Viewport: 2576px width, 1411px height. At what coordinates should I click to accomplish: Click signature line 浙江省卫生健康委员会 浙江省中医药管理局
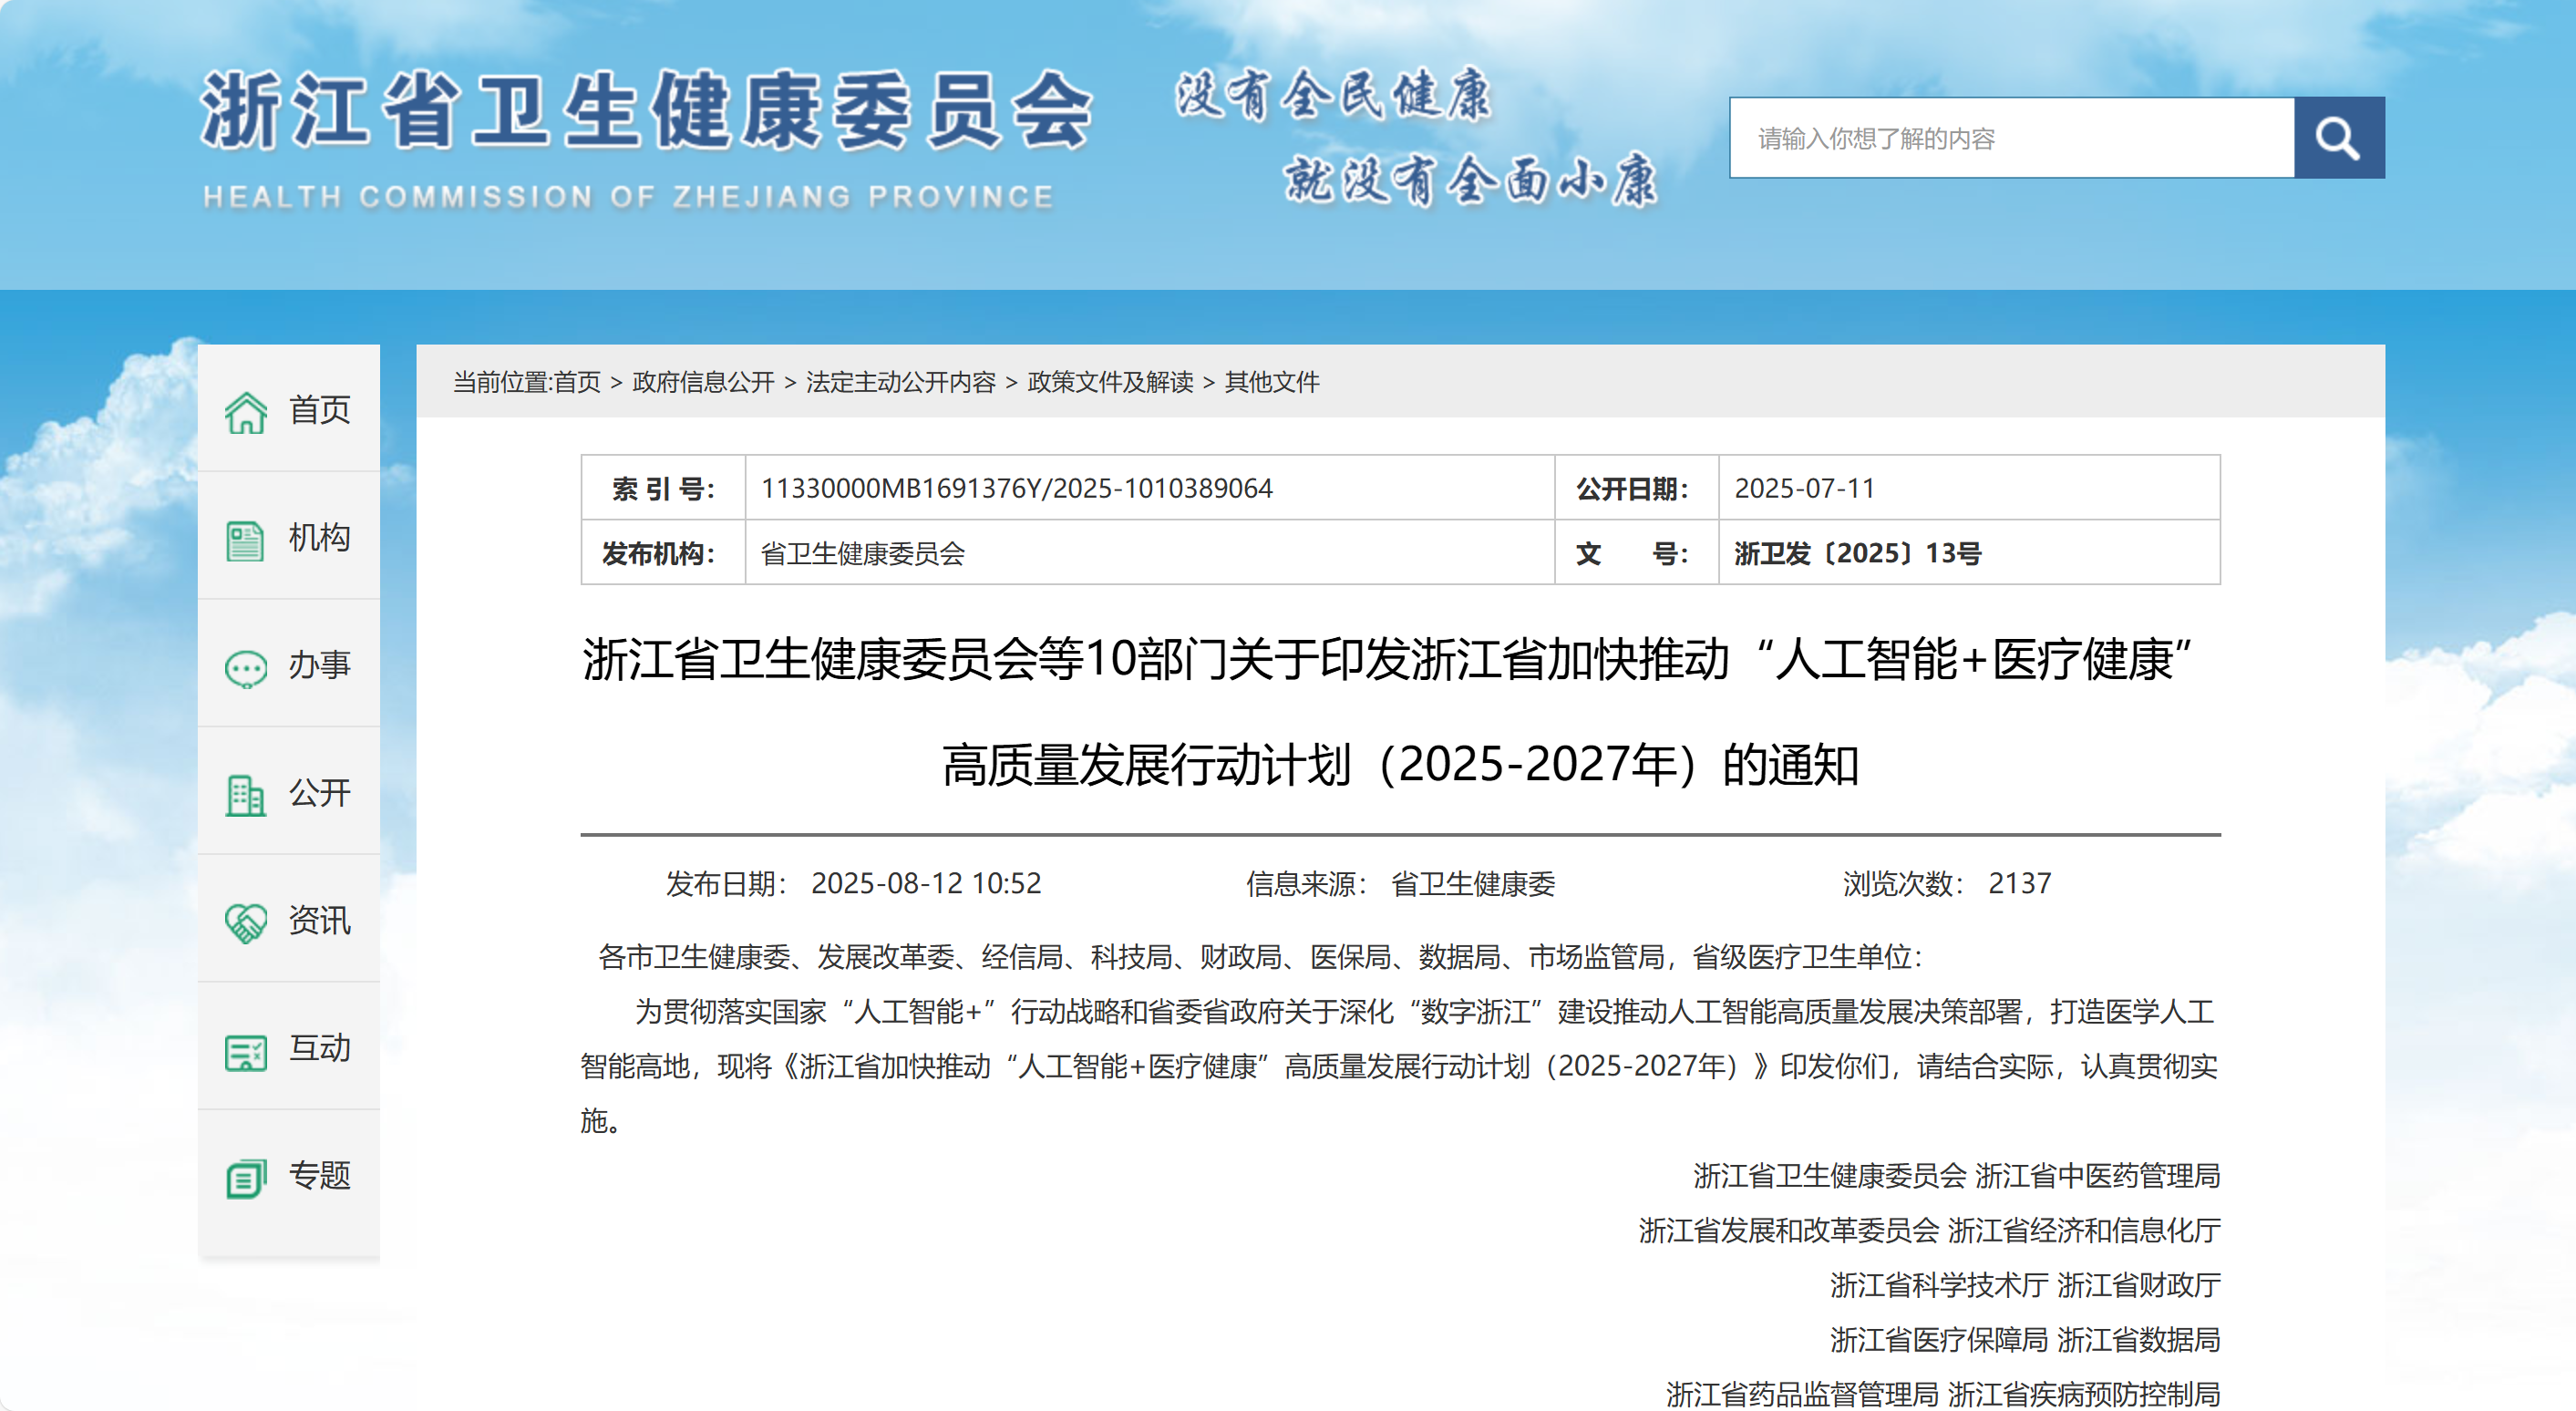click(1957, 1175)
